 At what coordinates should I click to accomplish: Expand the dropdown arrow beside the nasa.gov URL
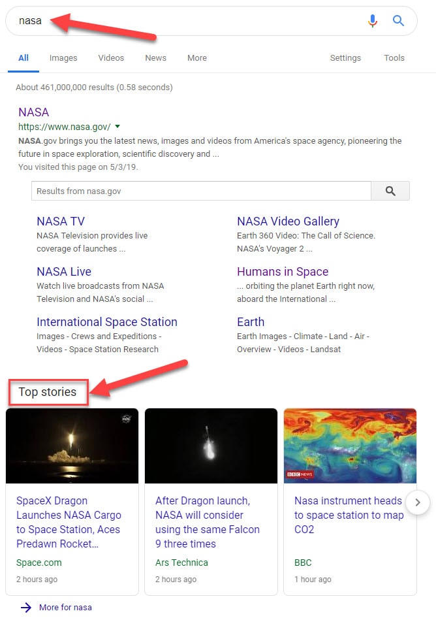(x=118, y=127)
